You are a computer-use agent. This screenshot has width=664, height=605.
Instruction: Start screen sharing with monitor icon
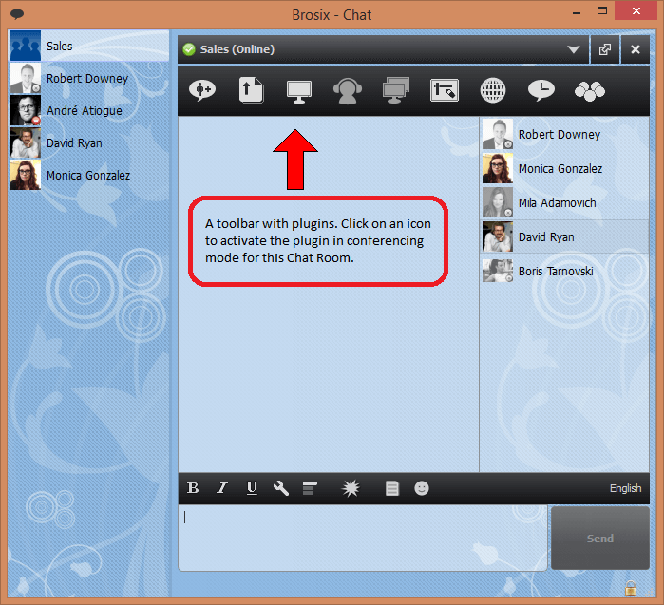point(299,91)
